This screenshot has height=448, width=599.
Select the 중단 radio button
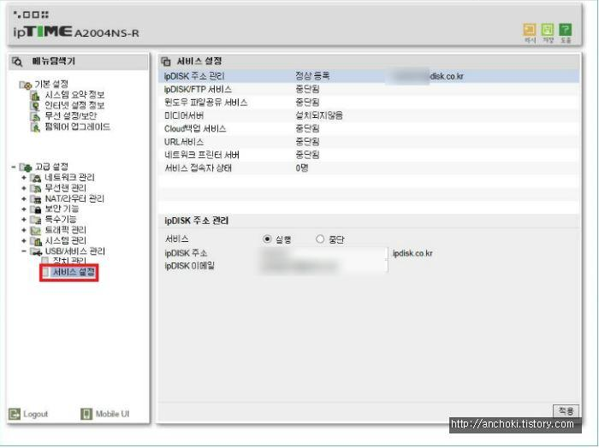point(320,239)
